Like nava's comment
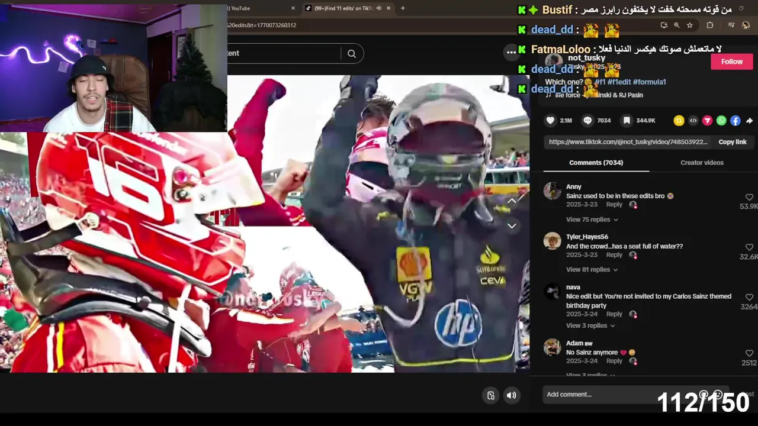 (749, 298)
